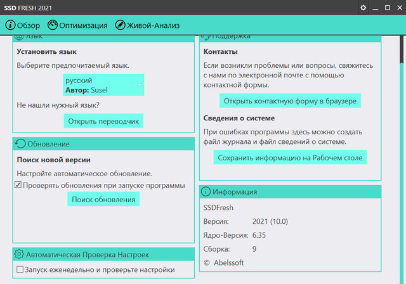Click the vertical scrollbar on the right
The width and height of the screenshot is (406, 284).
[402, 158]
